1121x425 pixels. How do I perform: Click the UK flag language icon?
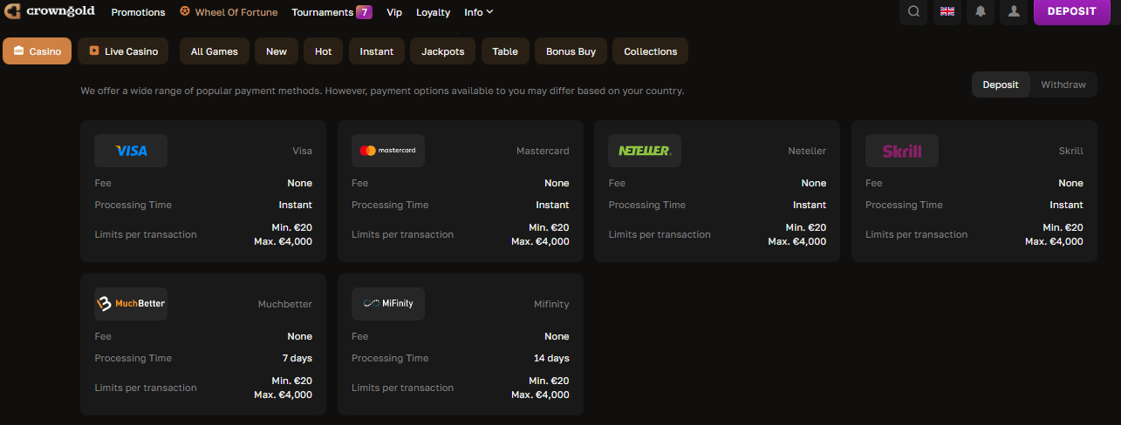pos(947,11)
